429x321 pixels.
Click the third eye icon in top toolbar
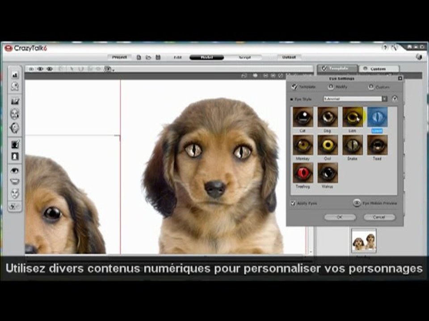coord(50,69)
